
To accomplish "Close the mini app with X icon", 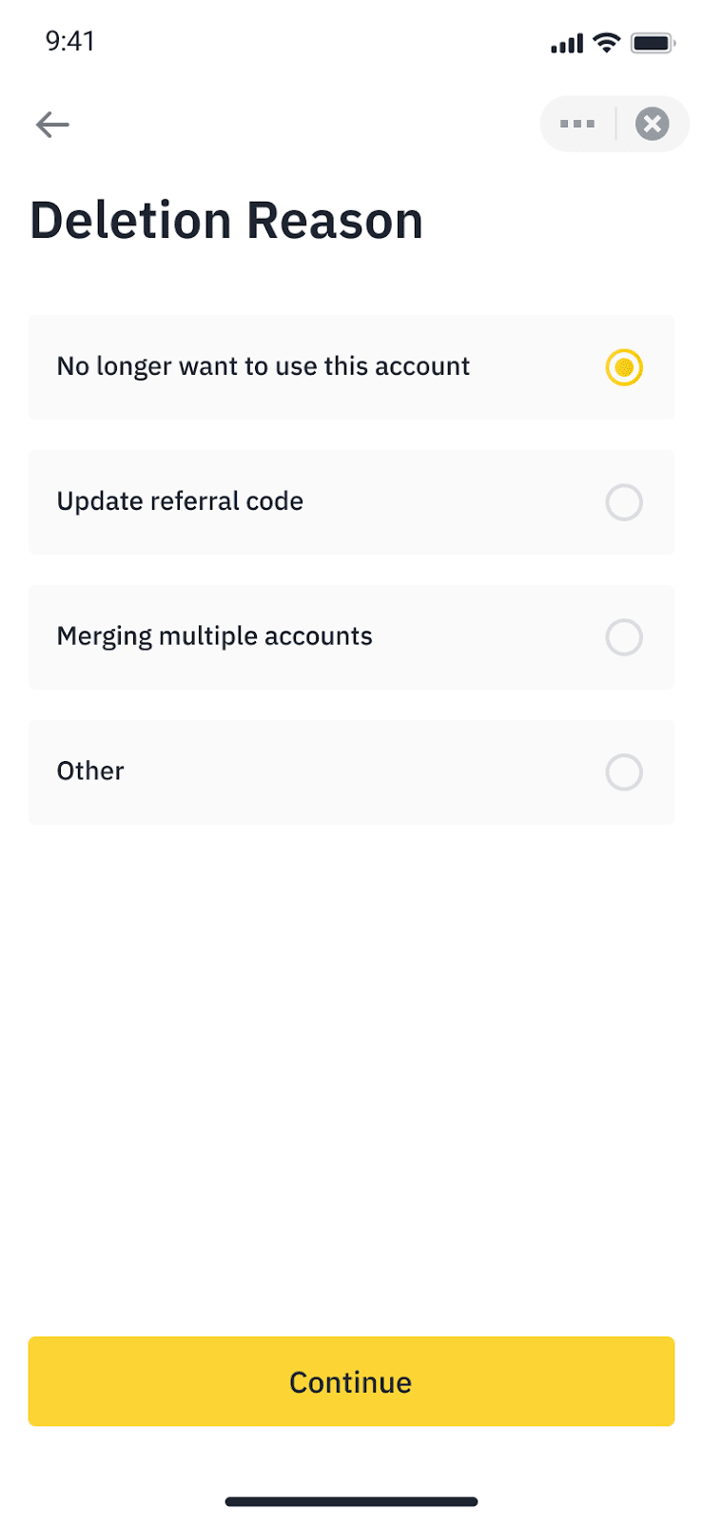I will click(x=652, y=124).
